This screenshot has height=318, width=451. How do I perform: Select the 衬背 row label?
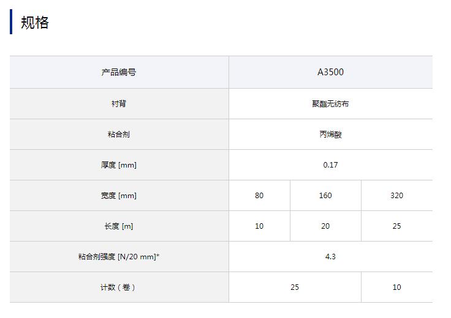coord(119,104)
